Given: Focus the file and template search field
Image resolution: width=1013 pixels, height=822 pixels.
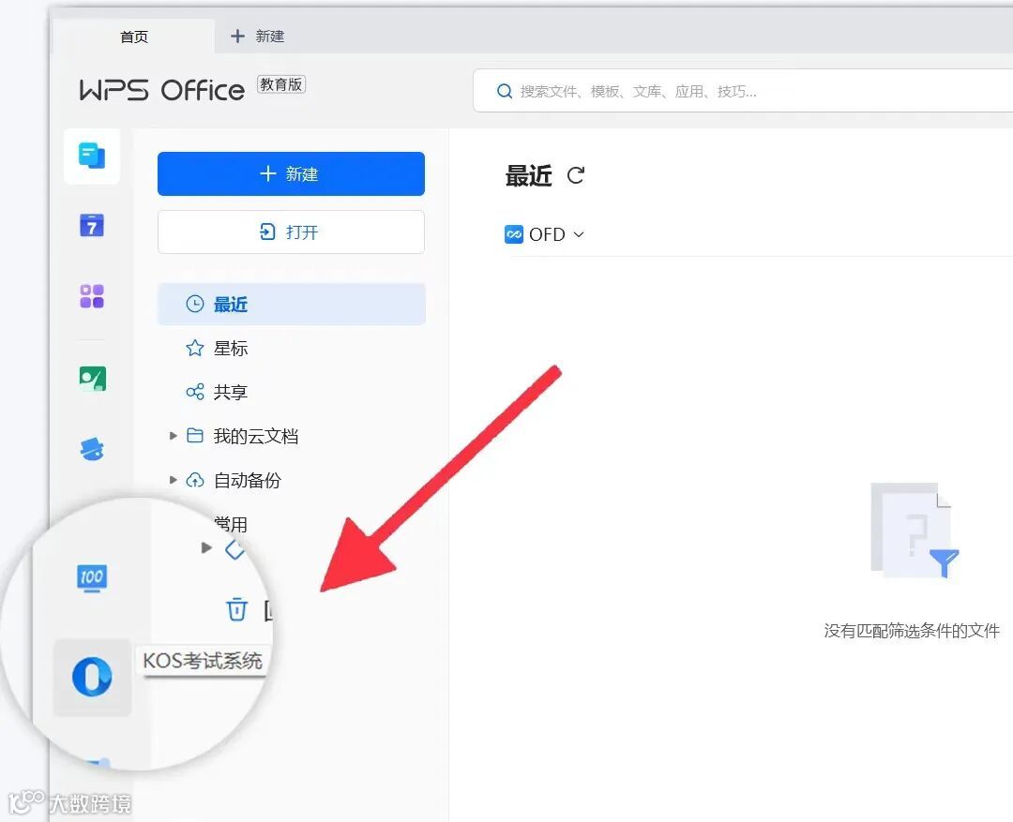Looking at the screenshot, I should [x=743, y=91].
